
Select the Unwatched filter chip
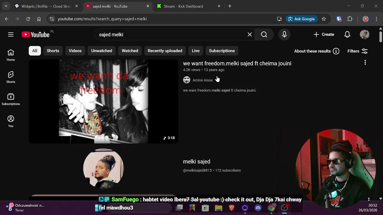click(102, 51)
